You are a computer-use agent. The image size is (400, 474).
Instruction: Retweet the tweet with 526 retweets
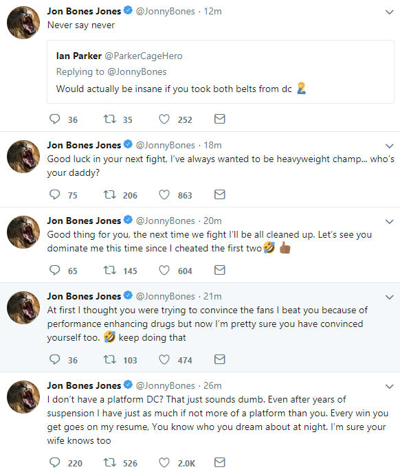click(x=109, y=462)
